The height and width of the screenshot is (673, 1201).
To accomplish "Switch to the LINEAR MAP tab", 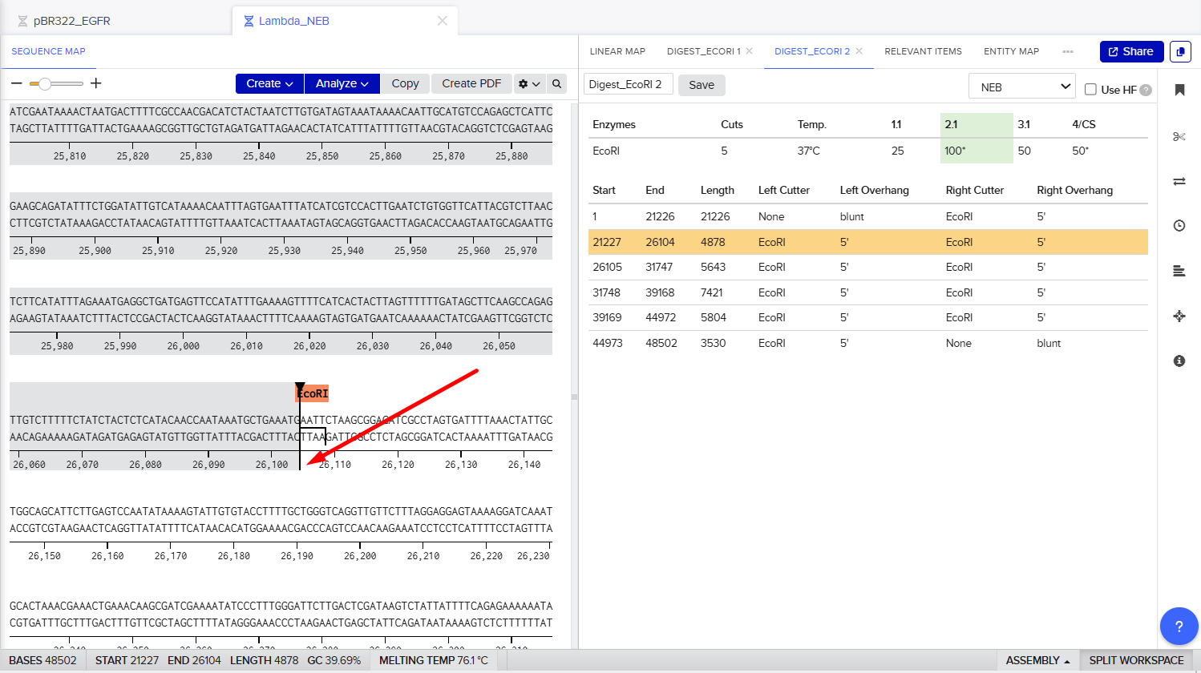I will pos(617,51).
